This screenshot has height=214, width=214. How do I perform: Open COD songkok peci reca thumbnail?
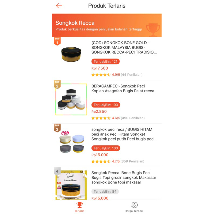pos(71,143)
